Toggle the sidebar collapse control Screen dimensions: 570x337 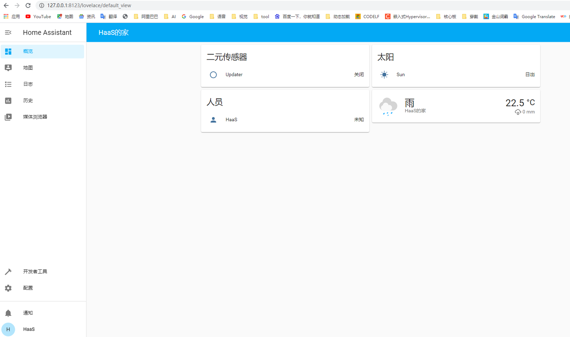tap(8, 32)
